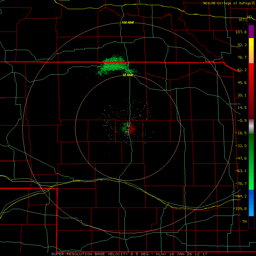The width and height of the screenshot is (256, 256).
Task: Click the 14.5 legend value
Action: click(x=242, y=108)
